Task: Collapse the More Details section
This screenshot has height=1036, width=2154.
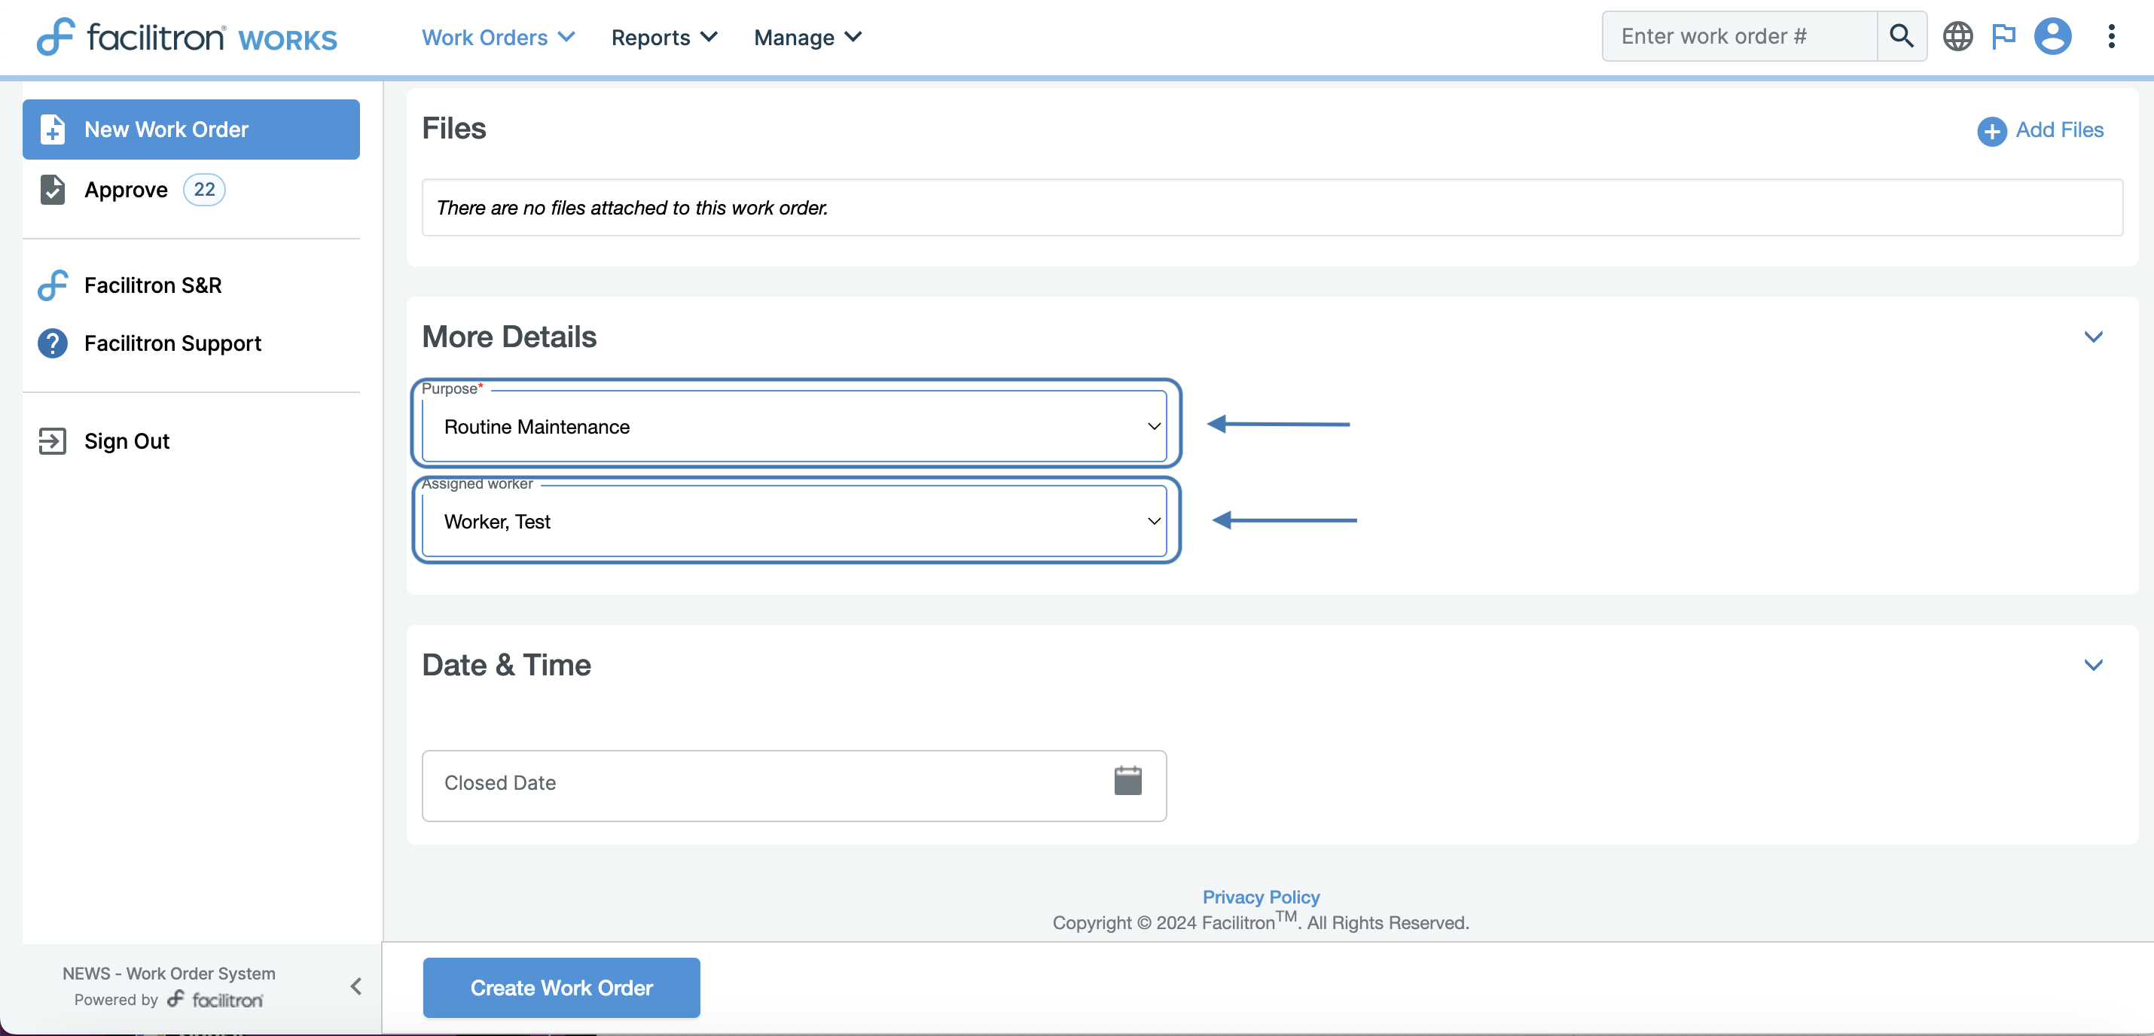Action: pos(2092,336)
